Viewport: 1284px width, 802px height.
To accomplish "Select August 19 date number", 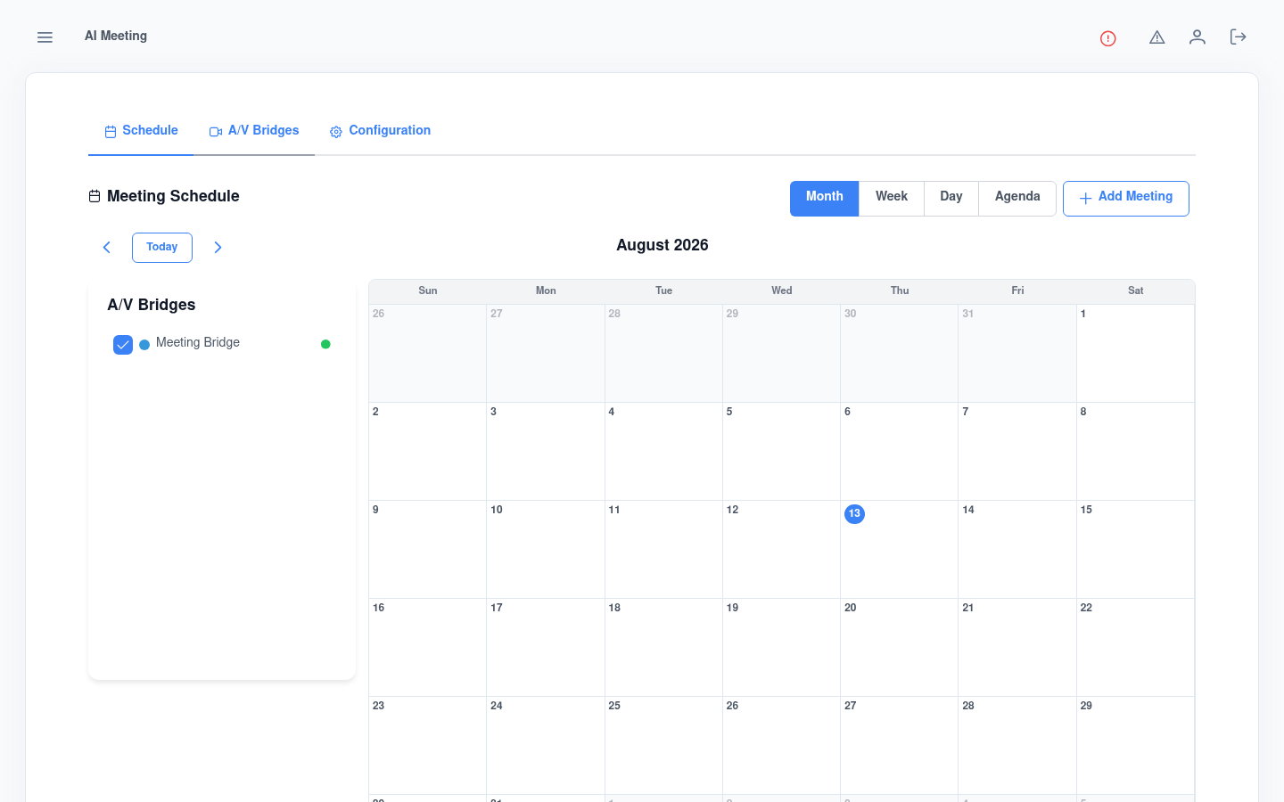I will tap(732, 608).
